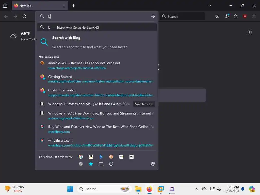Restrict search to History clock icon
Image resolution: width=260 pixels, height=195 pixels.
(111, 164)
